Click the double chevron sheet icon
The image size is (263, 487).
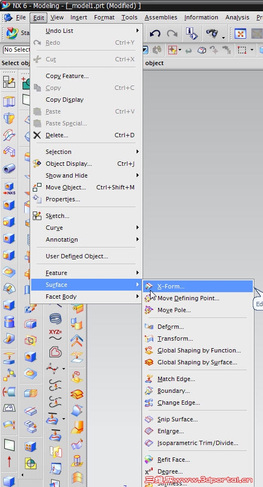click(77, 341)
